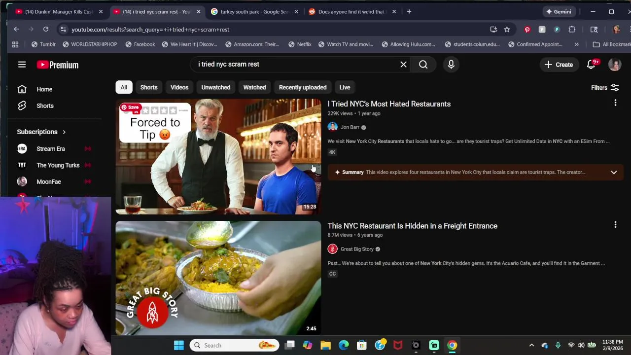631x355 pixels.
Task: Select the Live filter chip
Action: 345,87
